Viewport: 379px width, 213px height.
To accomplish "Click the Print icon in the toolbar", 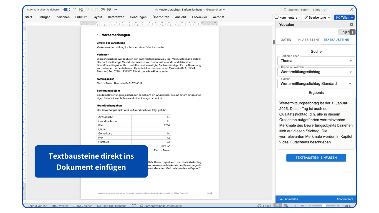I will 103,9.
